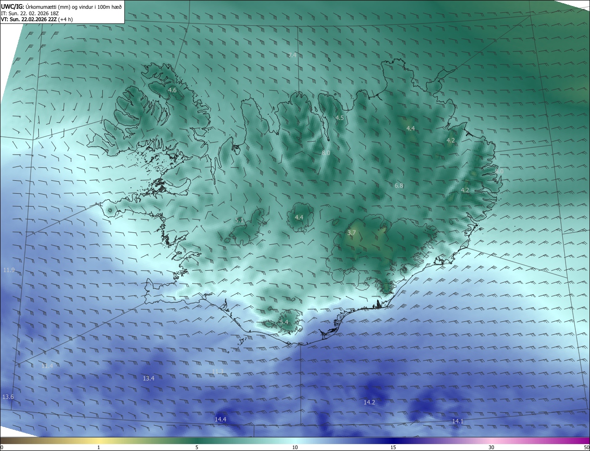
Task: Click the 14.4 value on the map
Action: point(221,419)
